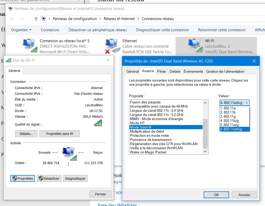265x206 pixels.
Task: Open the Organiser dropdown menu
Action: tap(21, 30)
